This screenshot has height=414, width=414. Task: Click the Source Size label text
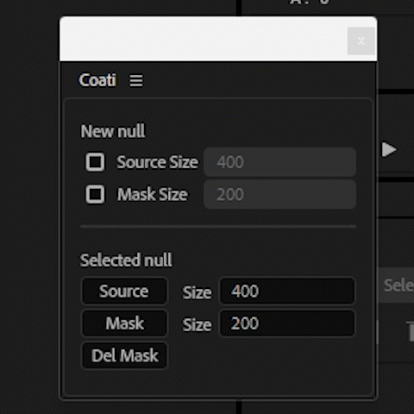click(x=157, y=162)
